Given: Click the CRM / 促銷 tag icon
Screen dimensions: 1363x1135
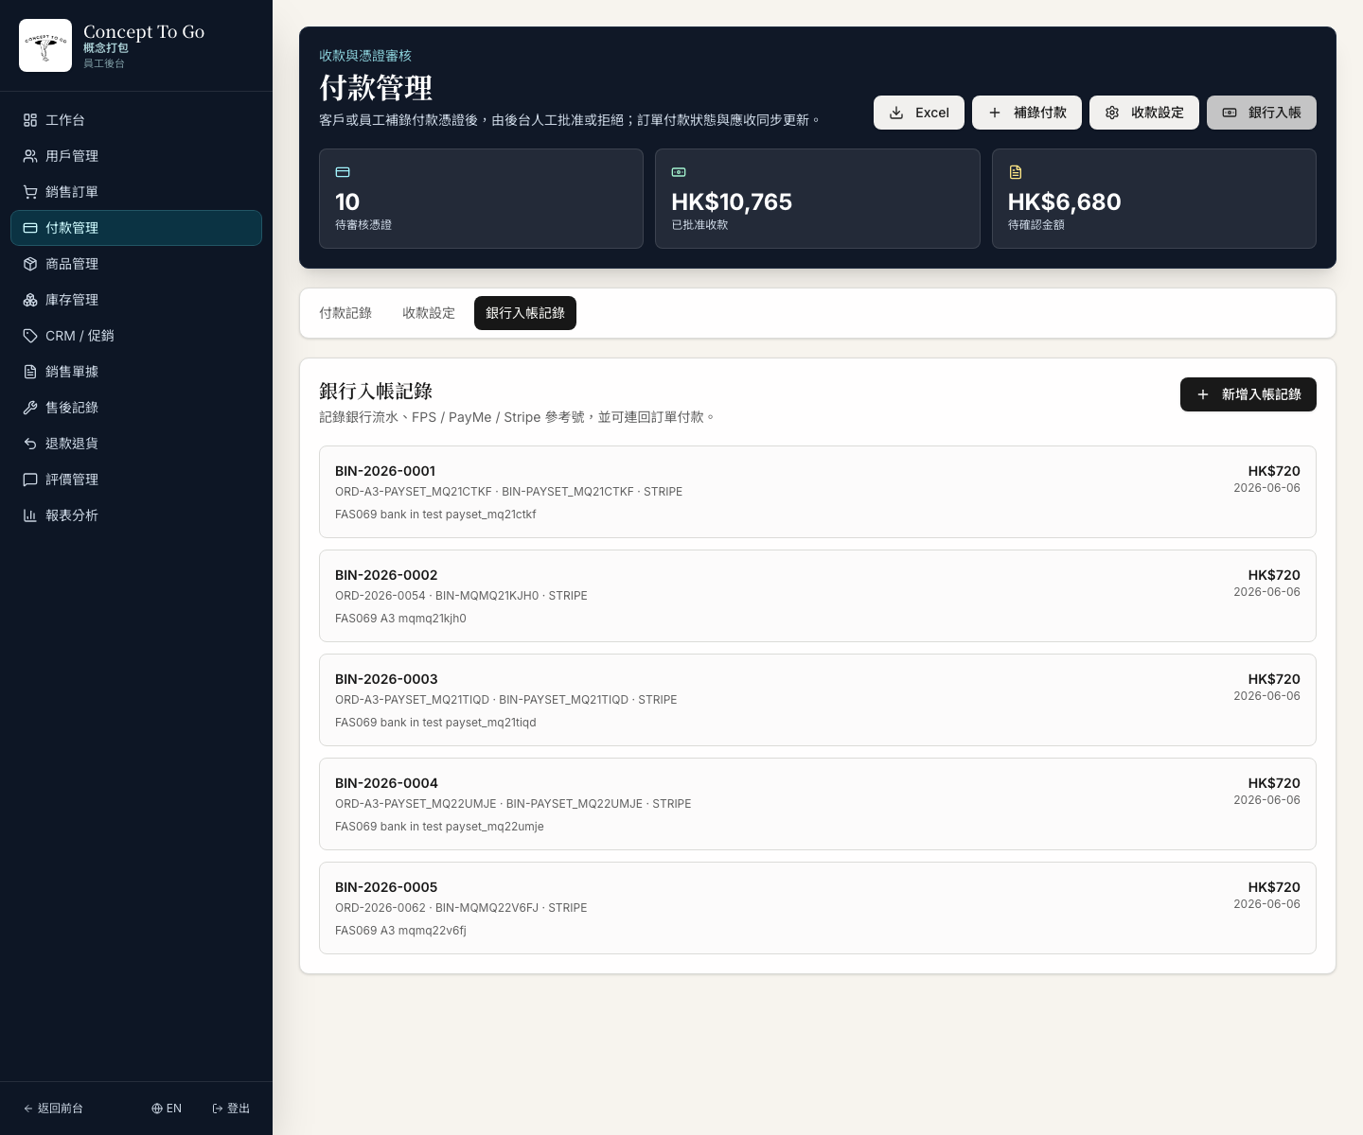Looking at the screenshot, I should click(30, 336).
